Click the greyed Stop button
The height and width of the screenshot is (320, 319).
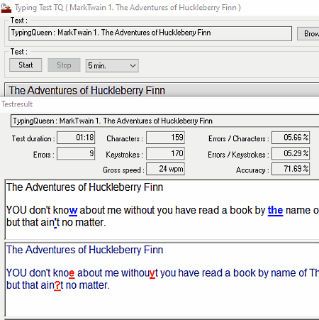click(x=64, y=65)
